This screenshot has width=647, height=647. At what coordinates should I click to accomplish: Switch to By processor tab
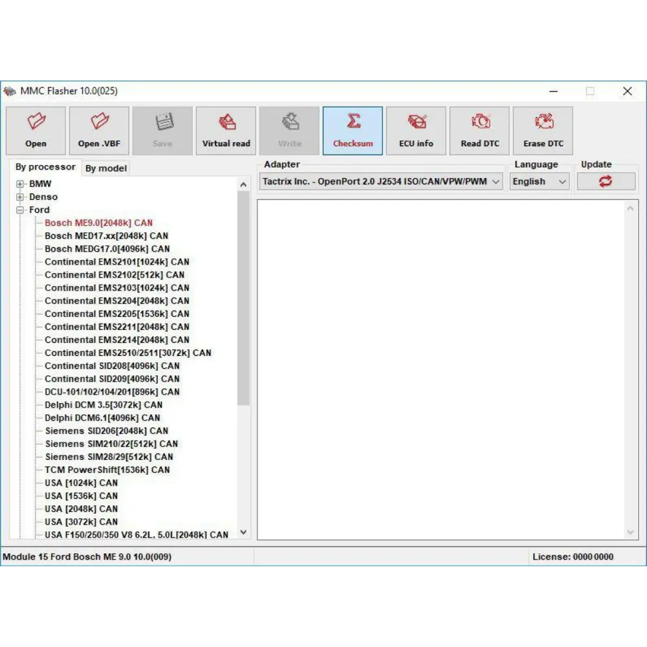point(45,167)
